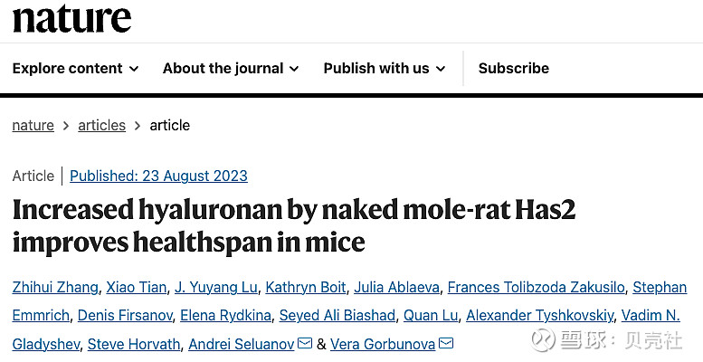This screenshot has width=703, height=362.
Task: Select author Xiao Tian
Action: [x=137, y=287]
